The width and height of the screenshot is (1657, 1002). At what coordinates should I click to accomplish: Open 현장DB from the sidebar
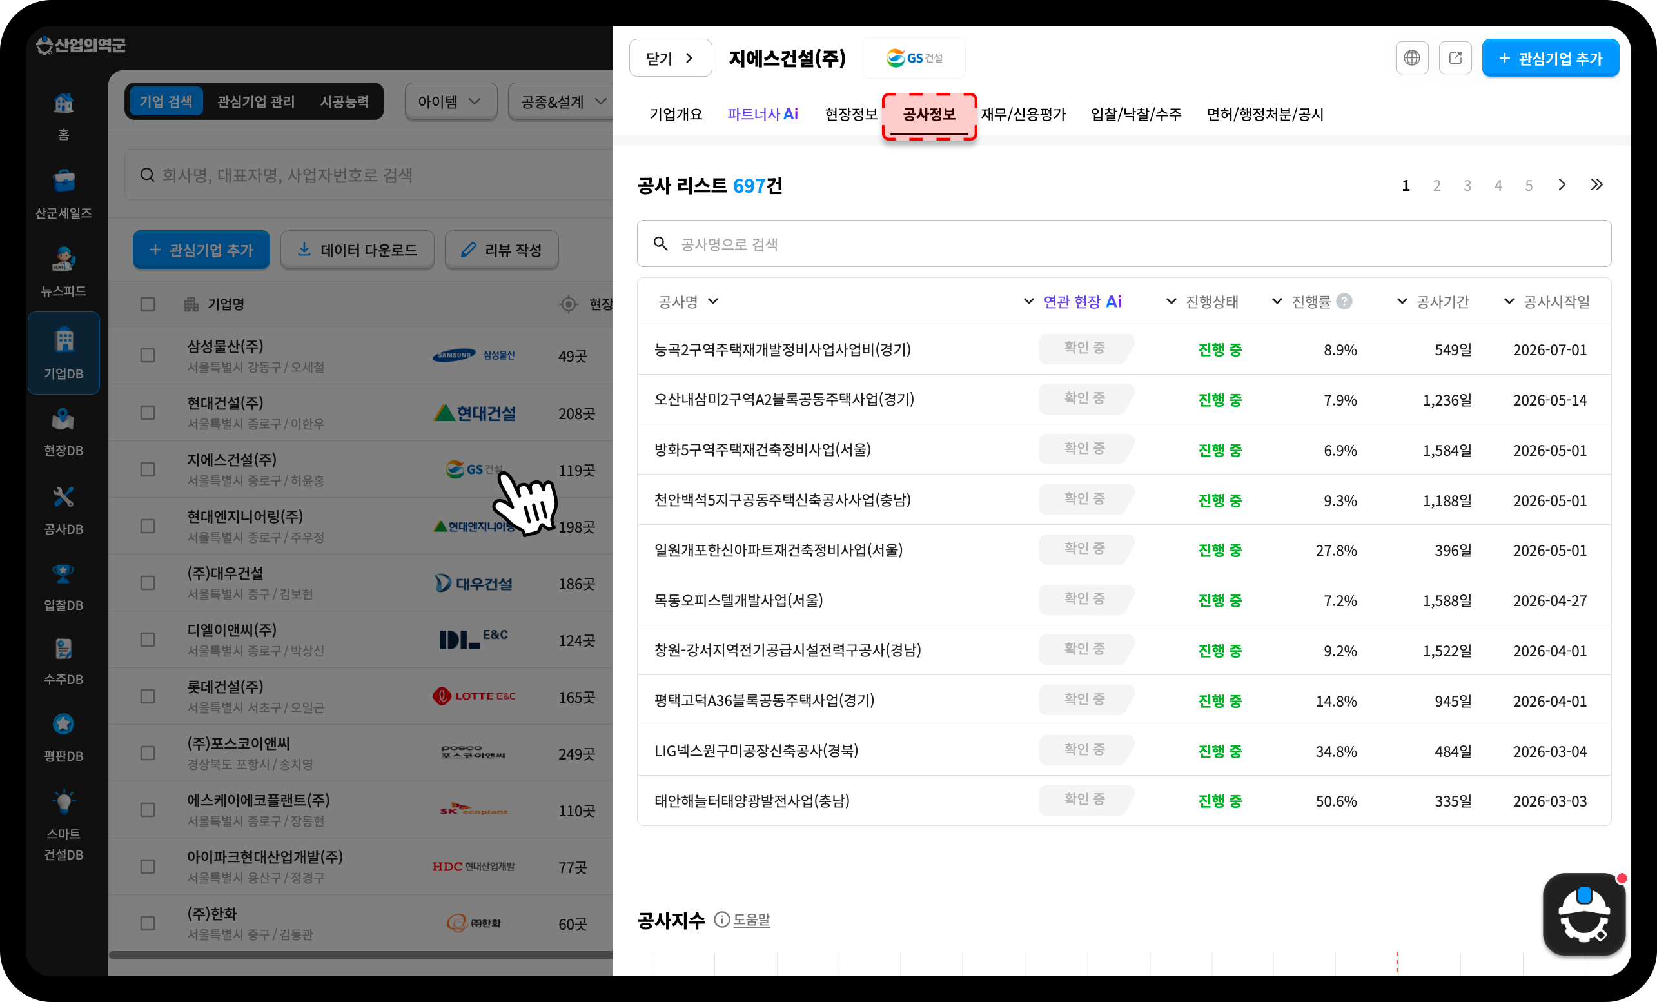pyautogui.click(x=63, y=419)
